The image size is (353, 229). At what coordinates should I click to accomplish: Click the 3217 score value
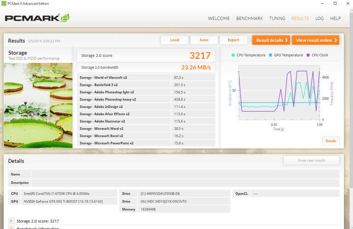click(200, 56)
